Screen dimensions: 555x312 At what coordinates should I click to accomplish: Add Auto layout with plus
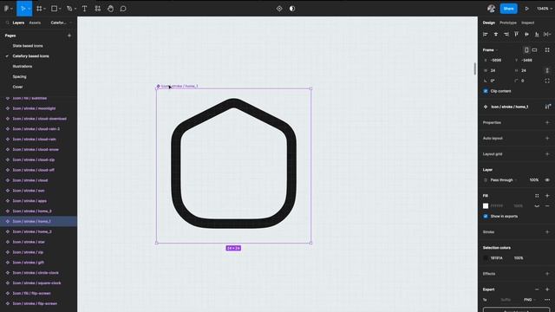pyautogui.click(x=547, y=139)
